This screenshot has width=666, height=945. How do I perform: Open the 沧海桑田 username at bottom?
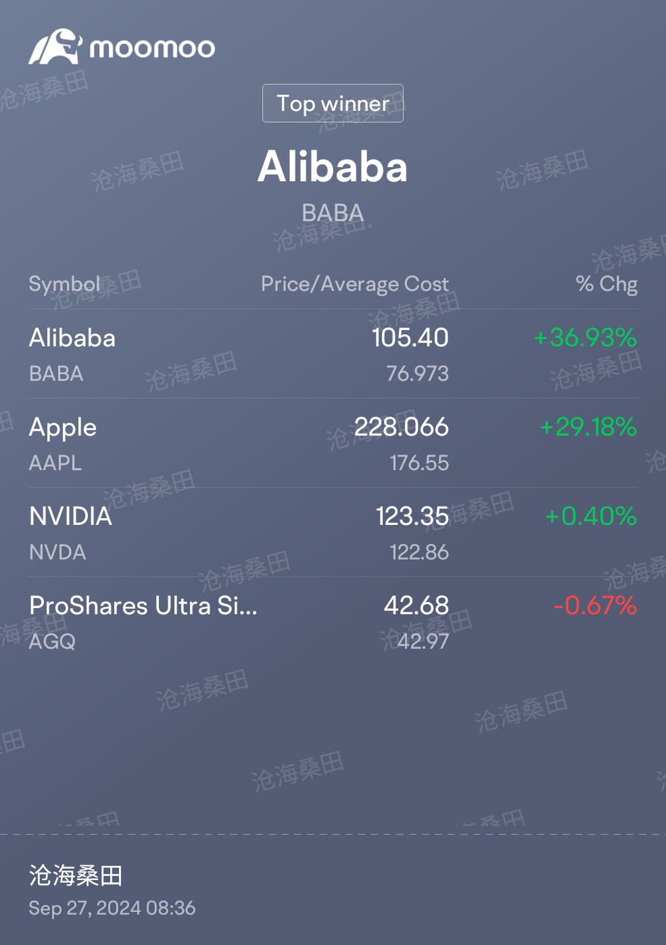[x=76, y=875]
